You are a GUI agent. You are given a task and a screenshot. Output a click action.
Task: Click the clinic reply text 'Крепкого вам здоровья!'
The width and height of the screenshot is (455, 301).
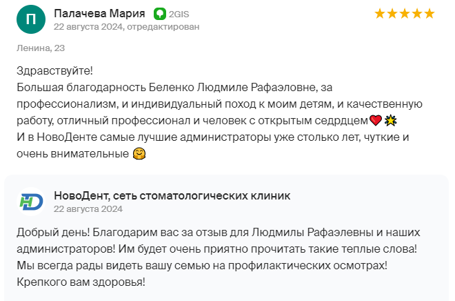point(81,282)
